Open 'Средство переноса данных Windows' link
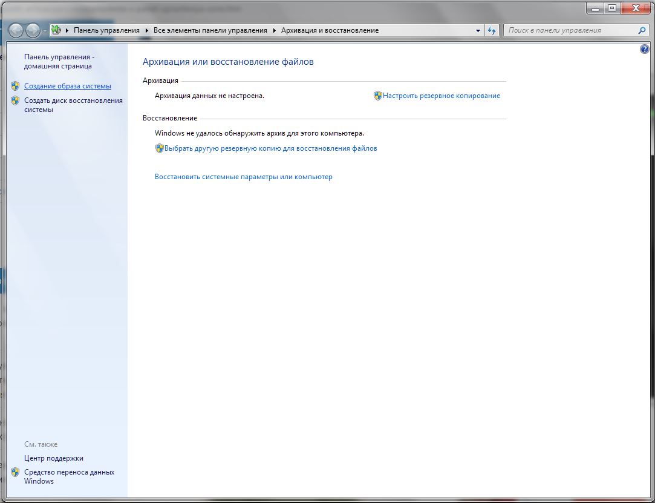Viewport: 655px width, 503px height. click(70, 476)
